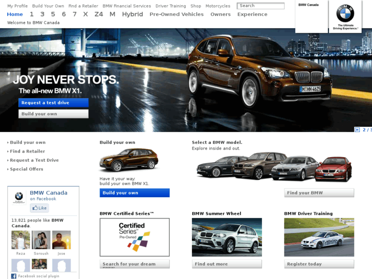Image resolution: width=372 pixels, height=279 pixels.
Task: Select the X models menu item
Action: coord(85,14)
